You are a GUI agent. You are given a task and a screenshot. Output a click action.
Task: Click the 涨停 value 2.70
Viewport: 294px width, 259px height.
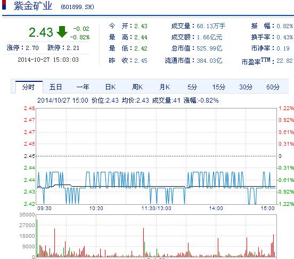coord(32,48)
